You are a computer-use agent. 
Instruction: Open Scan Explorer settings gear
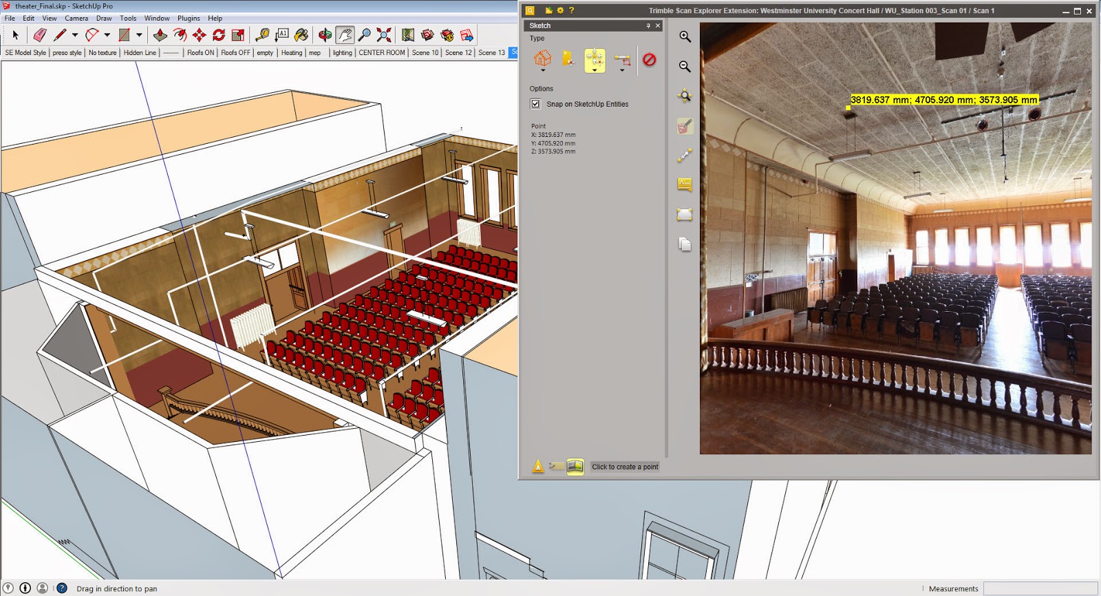560,10
